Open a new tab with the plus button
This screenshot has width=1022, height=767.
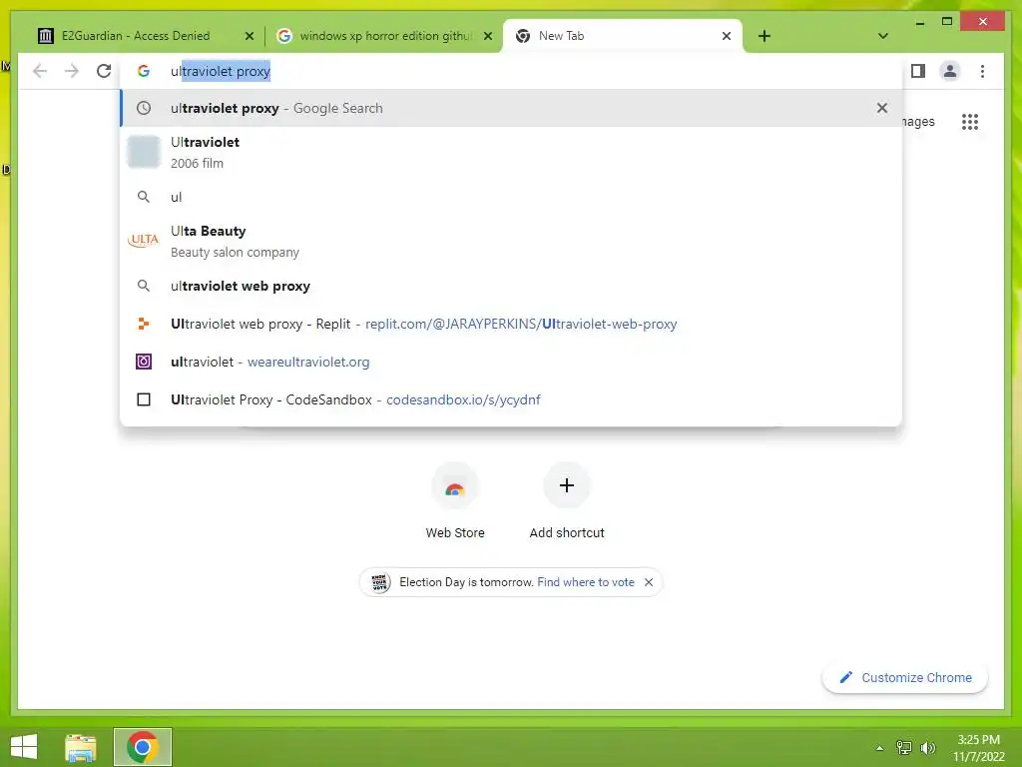pos(765,36)
